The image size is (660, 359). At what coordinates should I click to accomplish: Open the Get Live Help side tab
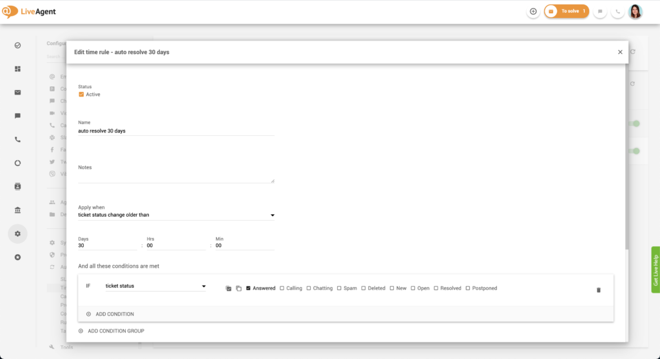tap(655, 270)
